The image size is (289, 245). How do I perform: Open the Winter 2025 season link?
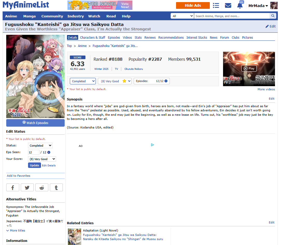(x=101, y=69)
